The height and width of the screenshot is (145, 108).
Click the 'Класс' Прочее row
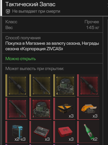click(x=52, y=22)
